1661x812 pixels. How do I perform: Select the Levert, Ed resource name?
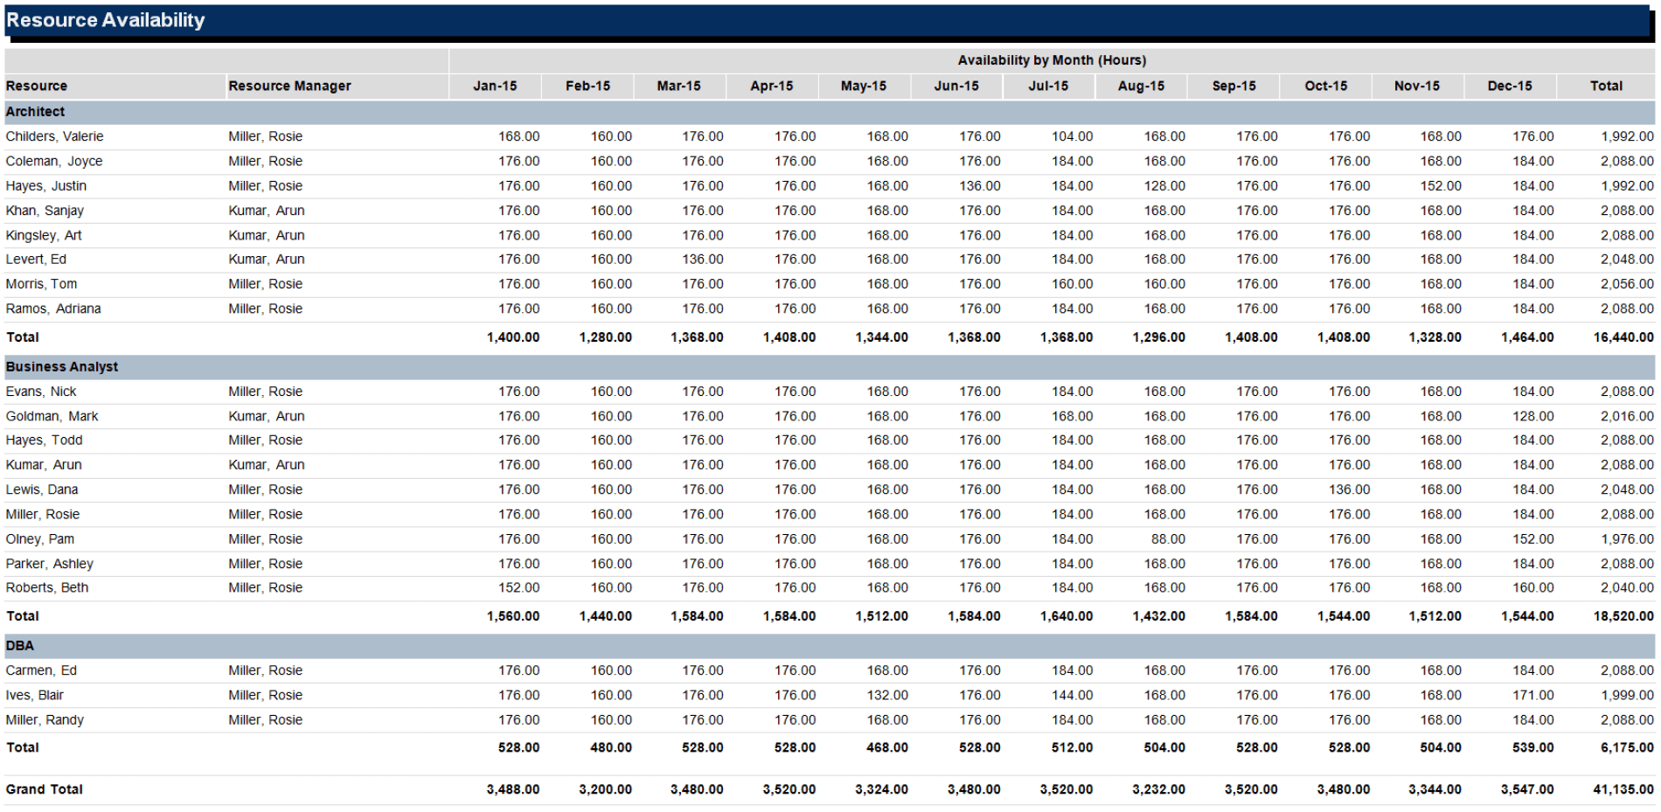tap(36, 260)
